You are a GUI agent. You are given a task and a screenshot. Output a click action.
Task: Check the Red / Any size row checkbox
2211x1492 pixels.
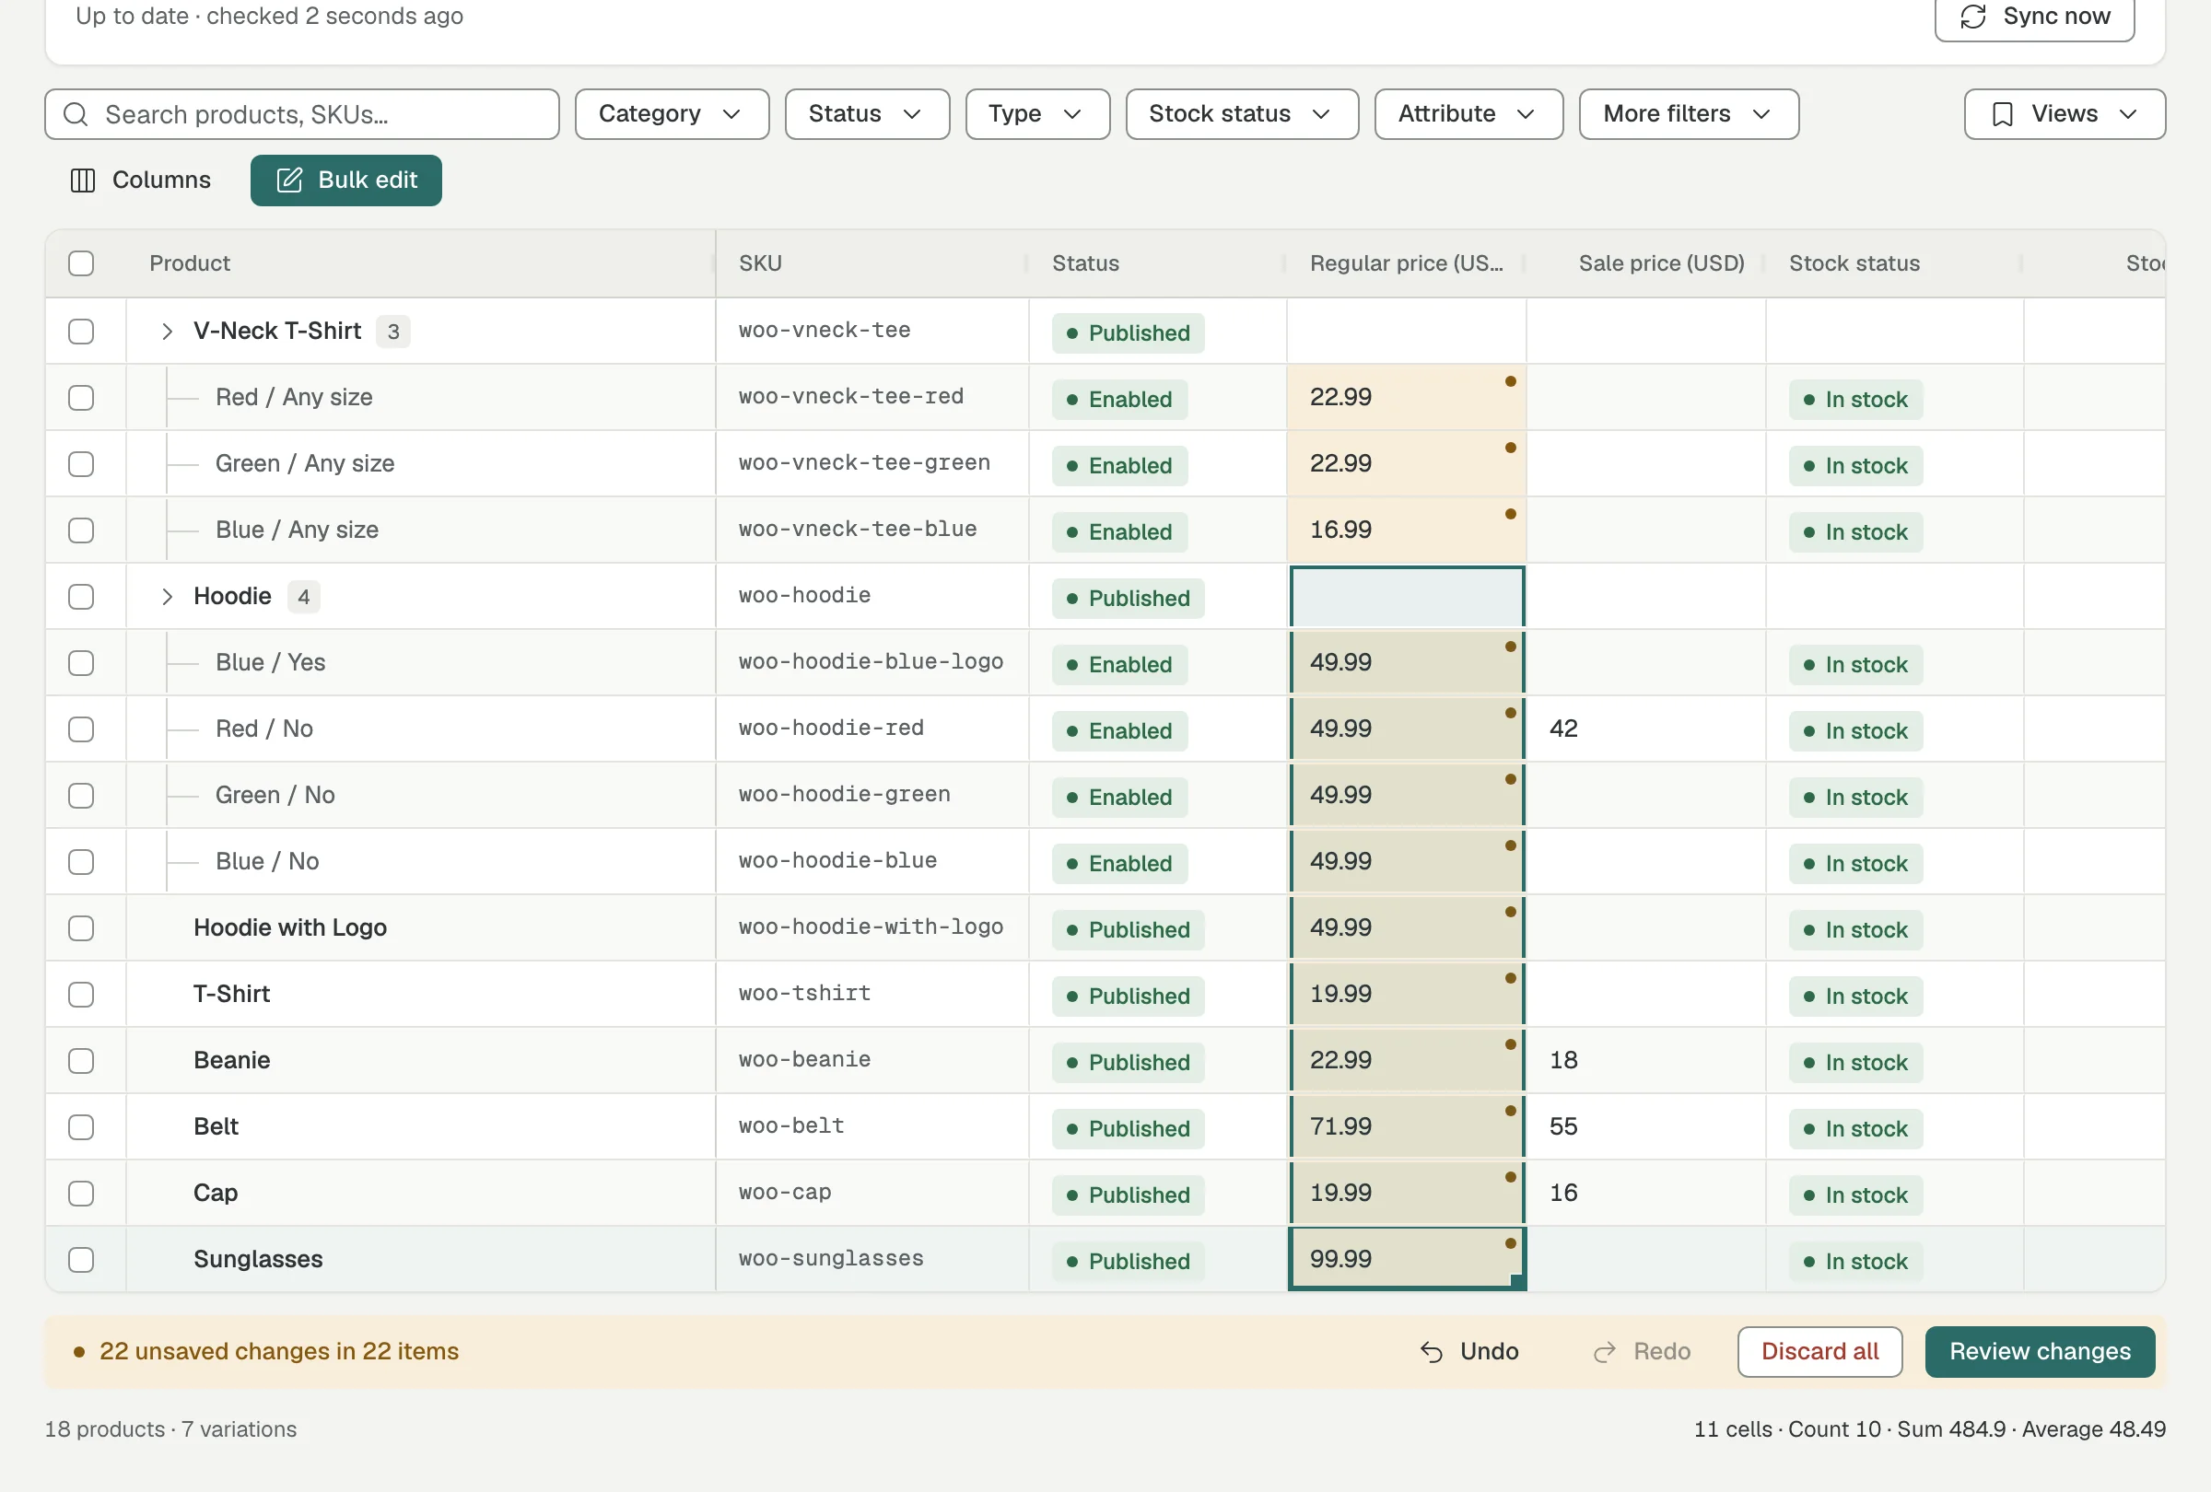point(81,398)
